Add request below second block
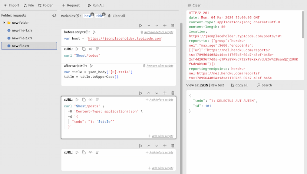 coord(165,93)
